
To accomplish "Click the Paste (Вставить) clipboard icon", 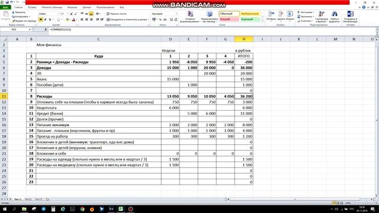I will tap(6, 14).
